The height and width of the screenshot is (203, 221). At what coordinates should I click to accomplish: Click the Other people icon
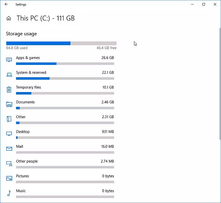pyautogui.click(x=9, y=164)
